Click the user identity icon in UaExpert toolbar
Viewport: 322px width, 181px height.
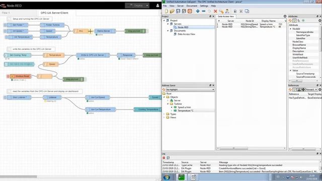[x=227, y=11]
